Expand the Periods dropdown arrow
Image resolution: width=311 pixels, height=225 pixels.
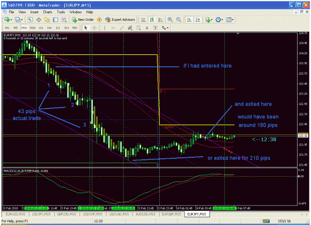click(222, 19)
